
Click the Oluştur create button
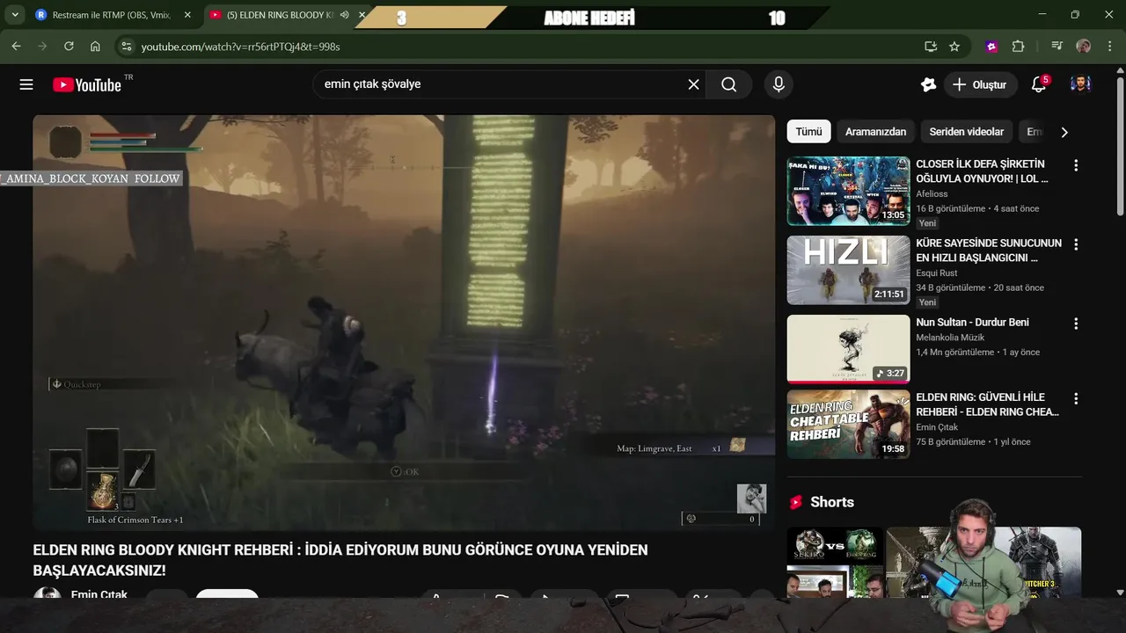(x=981, y=84)
